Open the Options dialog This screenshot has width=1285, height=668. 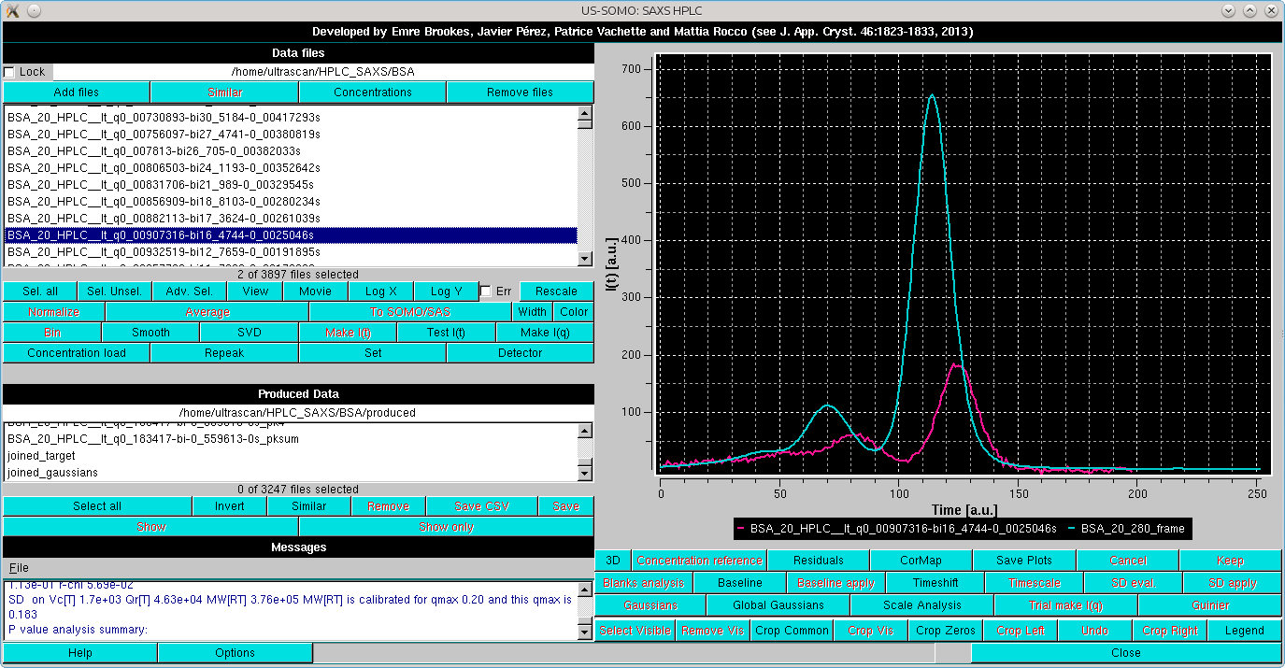click(x=236, y=653)
